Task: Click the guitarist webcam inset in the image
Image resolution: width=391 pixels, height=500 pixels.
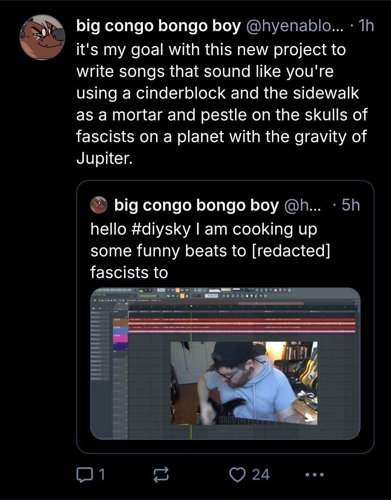Action: coord(244,383)
